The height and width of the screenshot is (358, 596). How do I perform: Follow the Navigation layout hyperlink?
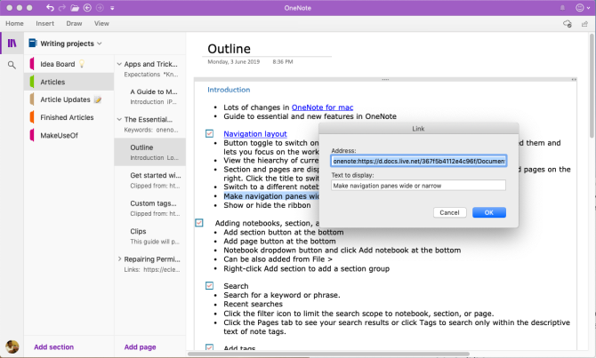pyautogui.click(x=255, y=133)
